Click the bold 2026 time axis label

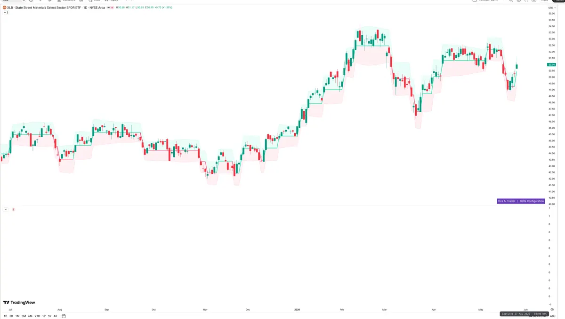pyautogui.click(x=297, y=310)
